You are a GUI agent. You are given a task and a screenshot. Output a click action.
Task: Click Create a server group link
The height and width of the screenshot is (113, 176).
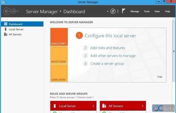coord(107,64)
